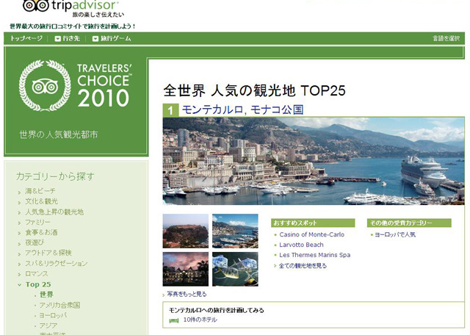
Task: Select 食事&お酒 category
Action: click(41, 232)
